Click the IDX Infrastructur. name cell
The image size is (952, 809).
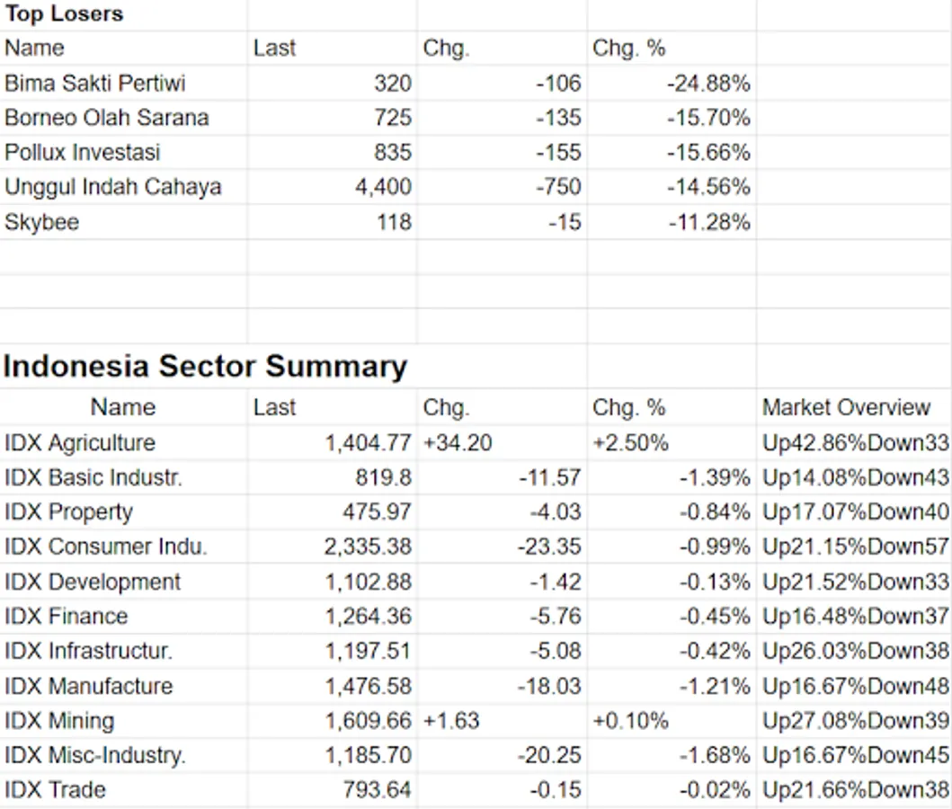pyautogui.click(x=88, y=651)
